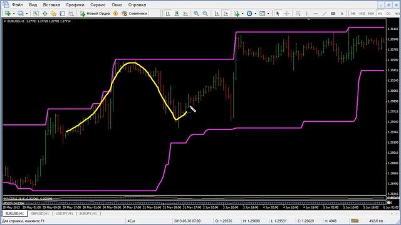Click the Profiles icon
The image size is (401, 225).
(x=21, y=14)
